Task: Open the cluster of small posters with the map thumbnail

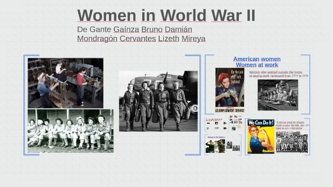Action: tap(236, 122)
